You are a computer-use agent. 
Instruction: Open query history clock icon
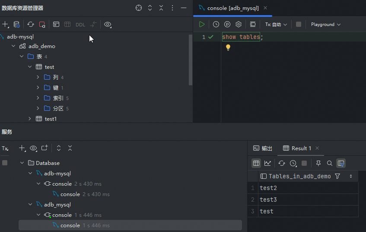coord(216,24)
